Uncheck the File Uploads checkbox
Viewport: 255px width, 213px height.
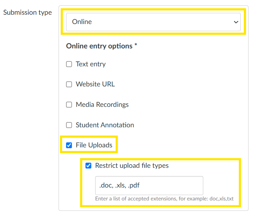[x=69, y=145]
